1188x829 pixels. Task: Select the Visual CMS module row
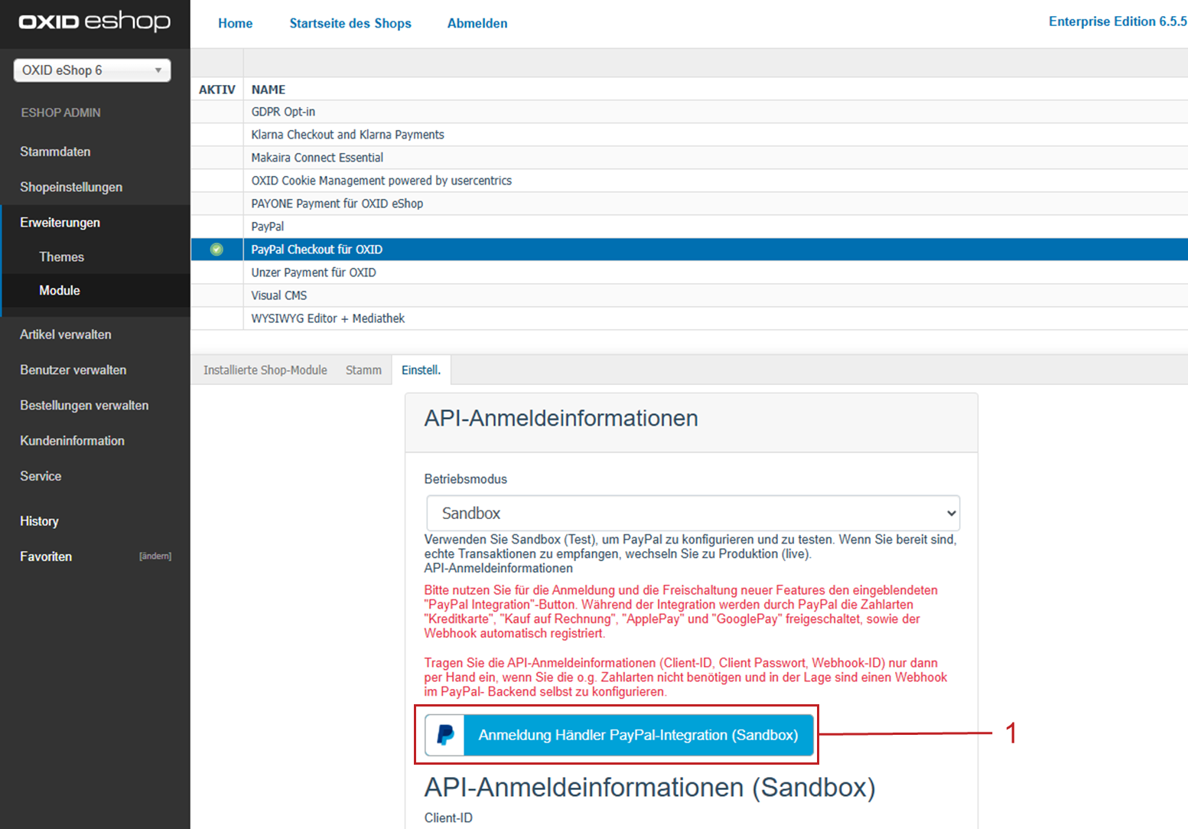(279, 295)
